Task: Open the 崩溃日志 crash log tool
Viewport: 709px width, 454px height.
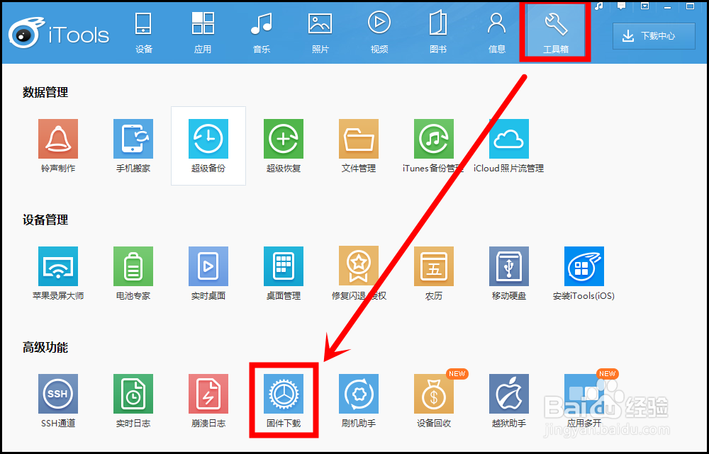Action: (x=208, y=394)
